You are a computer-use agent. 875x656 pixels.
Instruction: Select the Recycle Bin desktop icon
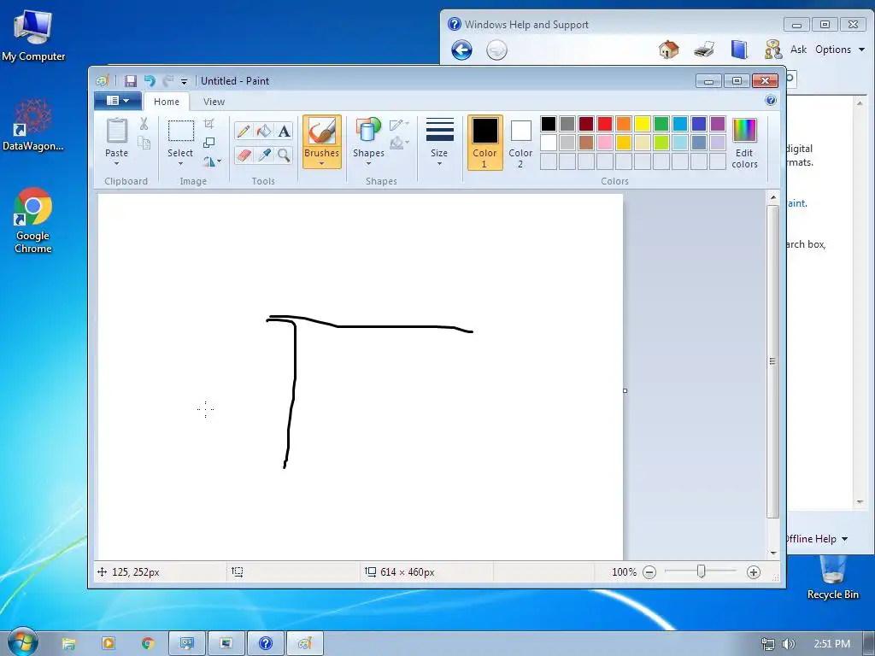click(x=832, y=577)
